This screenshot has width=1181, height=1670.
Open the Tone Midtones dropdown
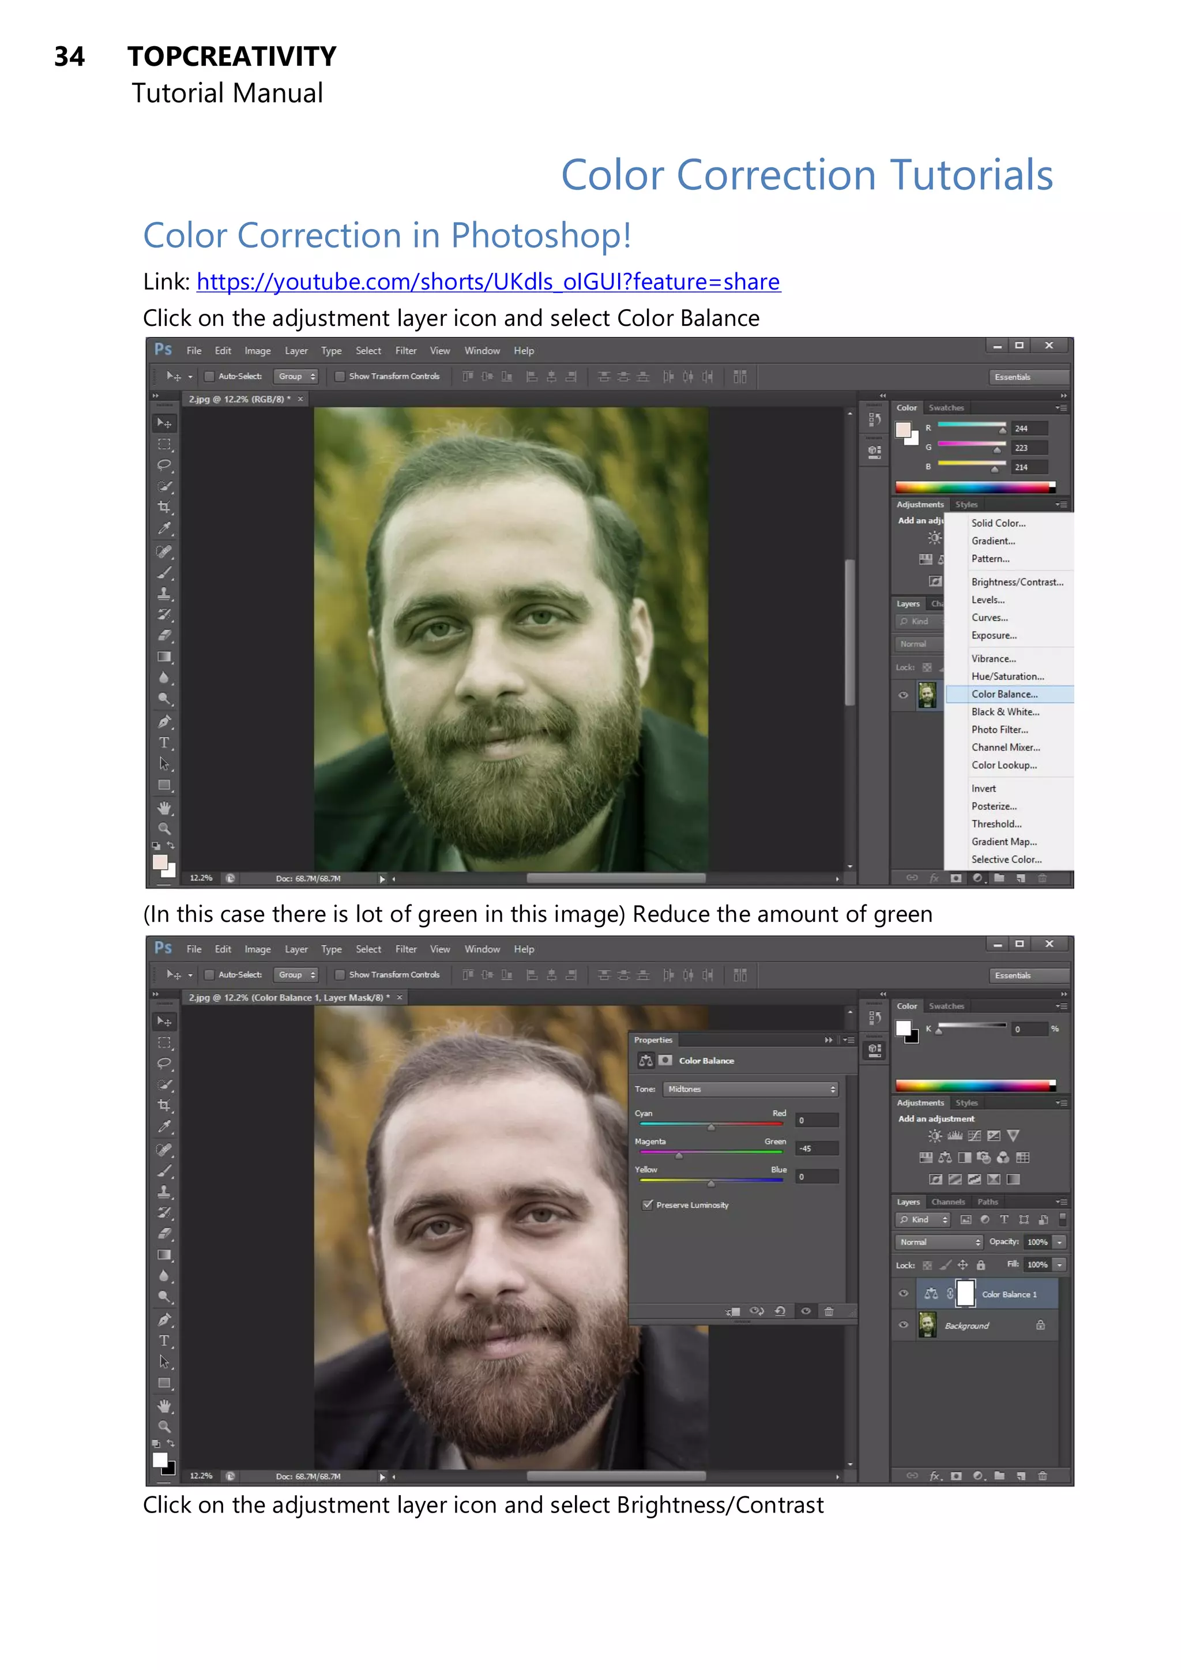(750, 1089)
